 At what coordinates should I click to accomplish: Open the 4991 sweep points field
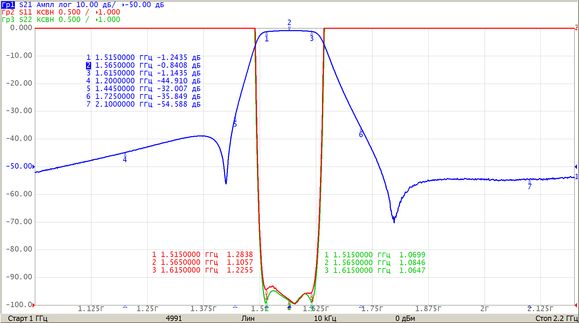pos(174,318)
